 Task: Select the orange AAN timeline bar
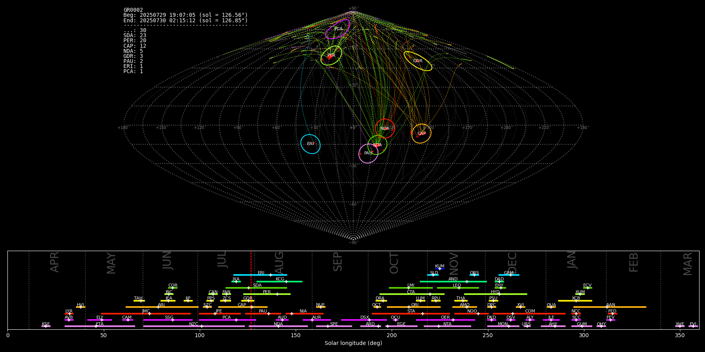coord(610,307)
